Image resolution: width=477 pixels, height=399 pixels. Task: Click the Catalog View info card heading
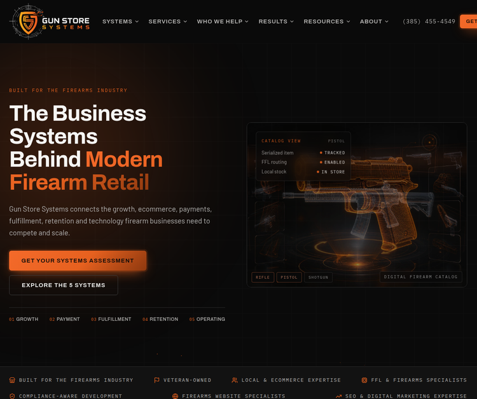(x=280, y=140)
